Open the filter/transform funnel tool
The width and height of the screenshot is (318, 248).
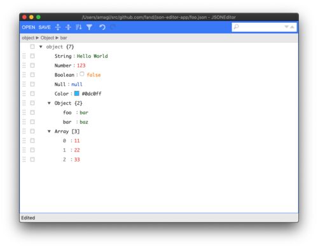pos(89,27)
